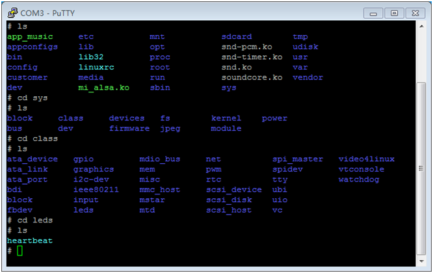
Task: Click the 'devices' directory name
Action: click(127, 118)
